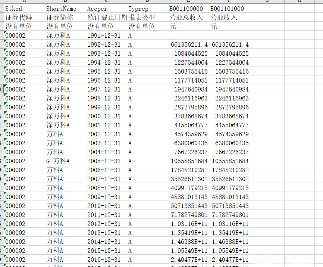Screen dimensions: 323x267
Task: Click the 元 unit cell under 营业总收入
Action: click(188, 26)
